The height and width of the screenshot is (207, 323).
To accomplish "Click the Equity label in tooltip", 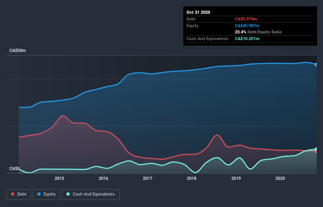I will click(x=192, y=26).
